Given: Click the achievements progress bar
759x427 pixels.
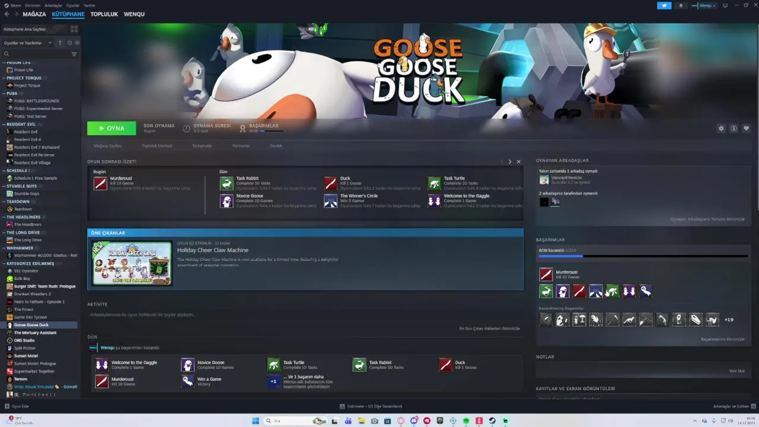Looking at the screenshot, I should pos(643,256).
